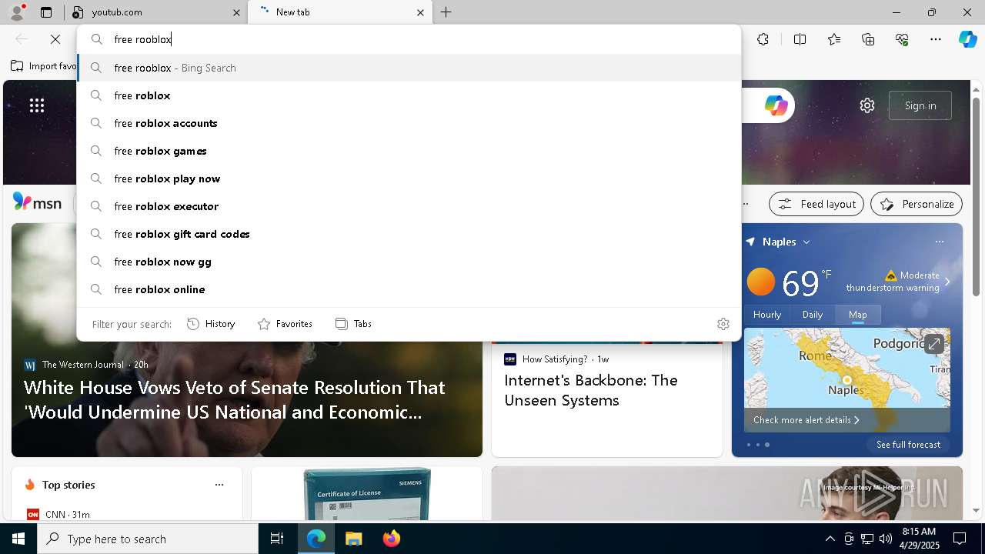
Task: Choose 'free roblox accounts' suggestion
Action: click(x=409, y=123)
